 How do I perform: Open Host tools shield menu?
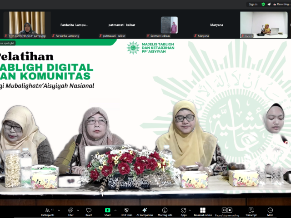click(126, 212)
